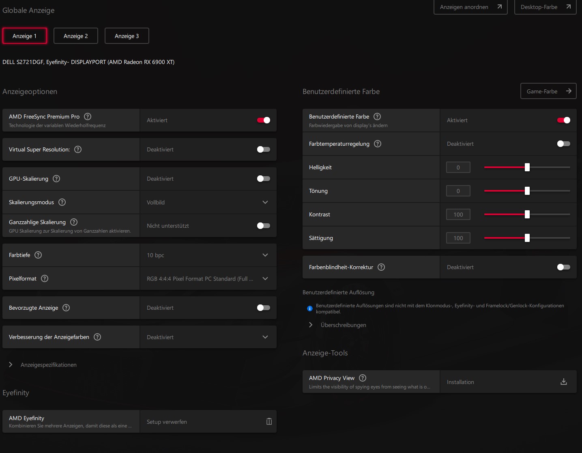Image resolution: width=582 pixels, height=453 pixels.
Task: Toggle Ganzzahlige Skalierung switch
Action: click(x=264, y=226)
